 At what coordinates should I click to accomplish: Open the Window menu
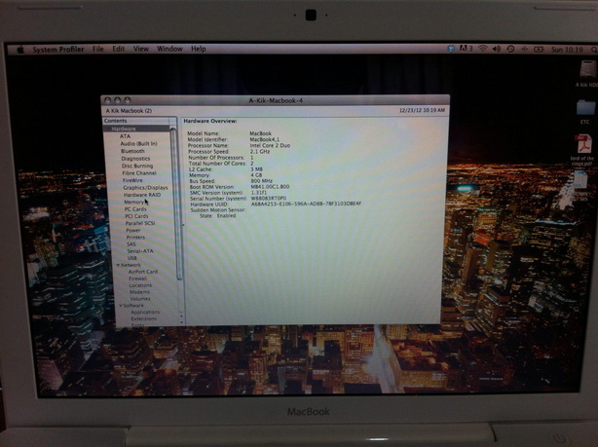coord(169,49)
